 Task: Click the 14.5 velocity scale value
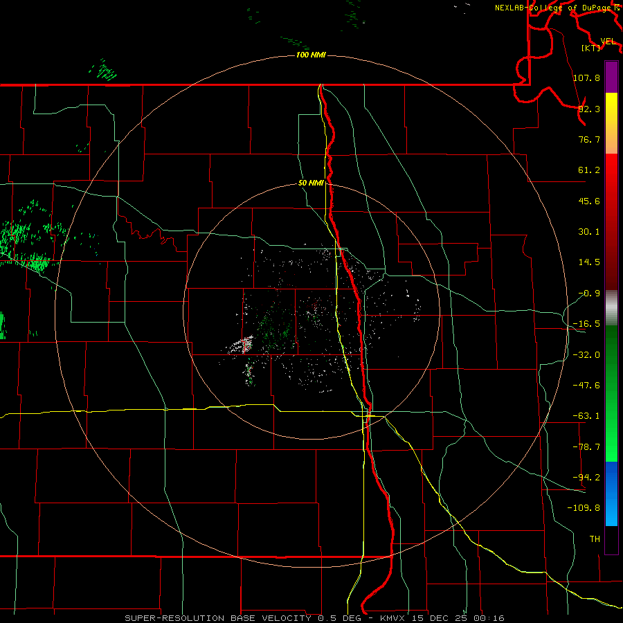click(589, 262)
